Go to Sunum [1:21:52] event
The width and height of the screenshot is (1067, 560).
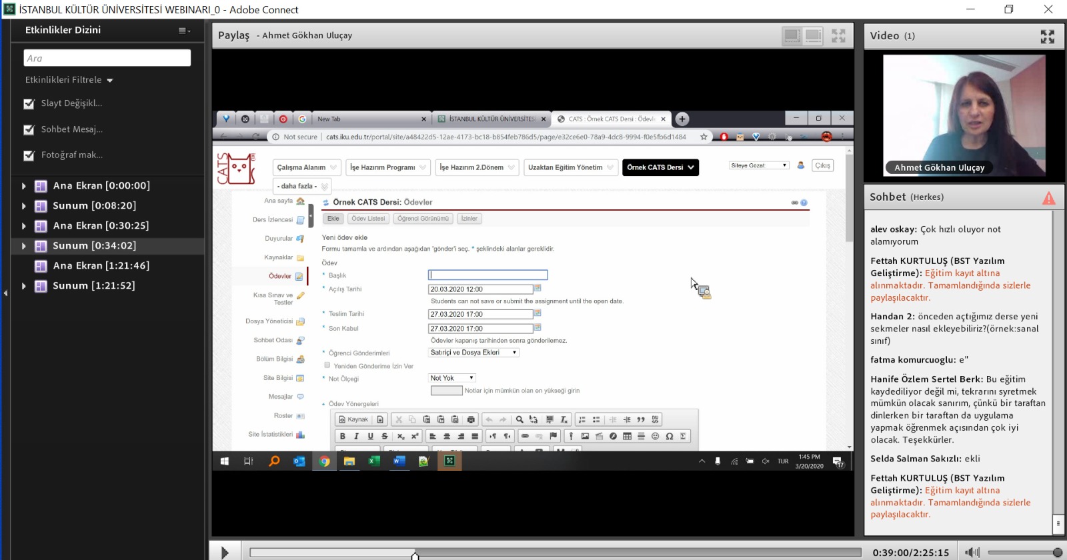(x=94, y=286)
